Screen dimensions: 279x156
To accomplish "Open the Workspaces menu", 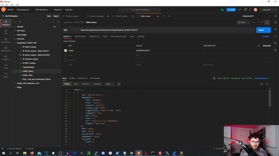I will pyautogui.click(x=24, y=10).
